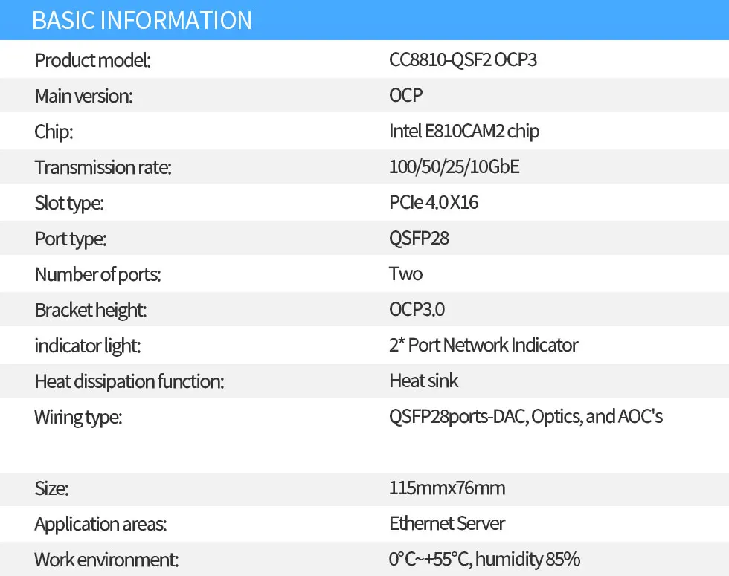
Task: Select the work environment temperature and humidity value
Action: point(484,559)
